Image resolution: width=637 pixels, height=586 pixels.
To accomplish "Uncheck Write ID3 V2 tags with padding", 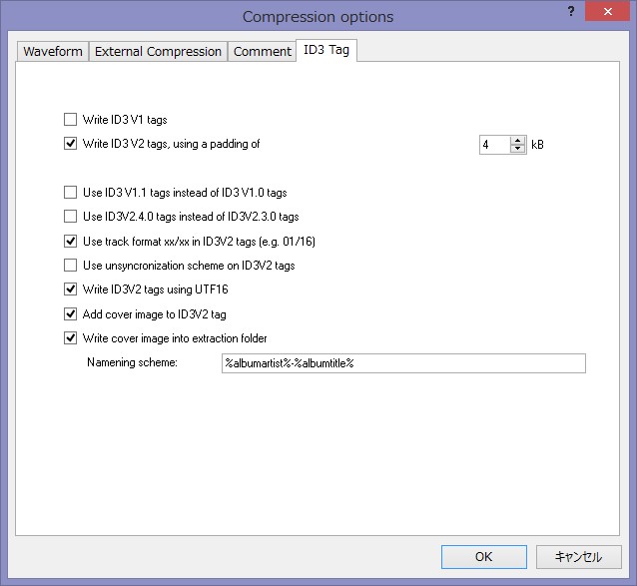I will tap(70, 144).
